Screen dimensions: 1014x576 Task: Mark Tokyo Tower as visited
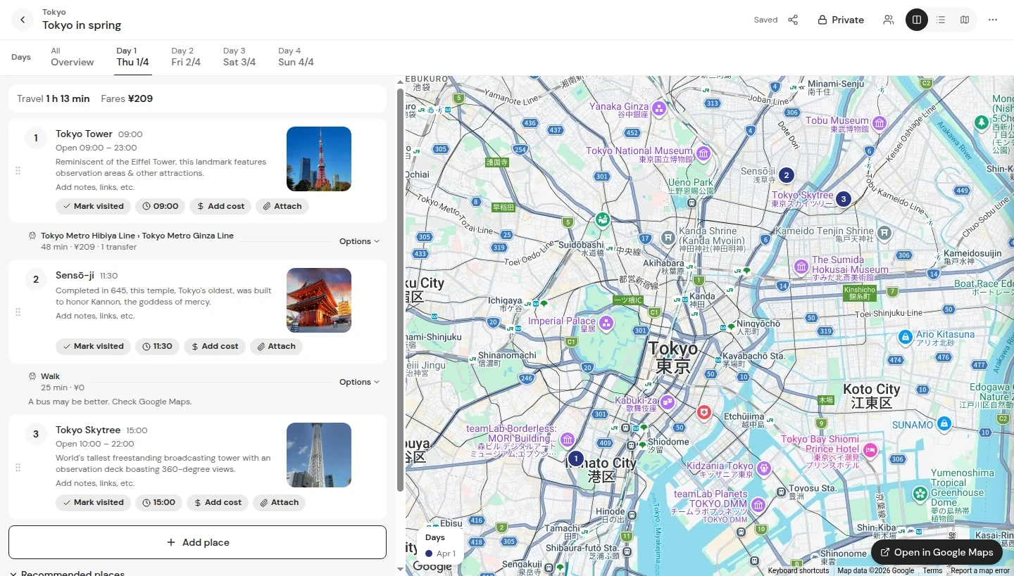pyautogui.click(x=93, y=206)
